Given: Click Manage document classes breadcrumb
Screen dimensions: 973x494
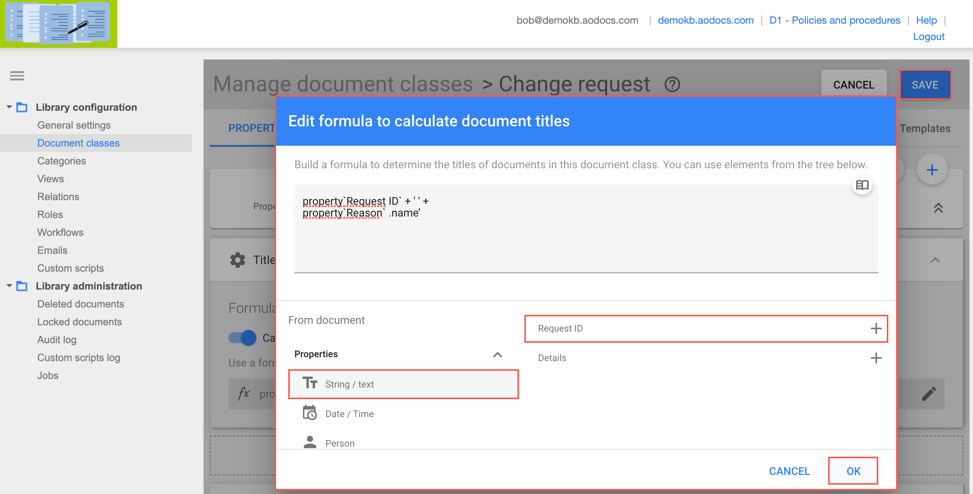Looking at the screenshot, I should click(x=343, y=84).
